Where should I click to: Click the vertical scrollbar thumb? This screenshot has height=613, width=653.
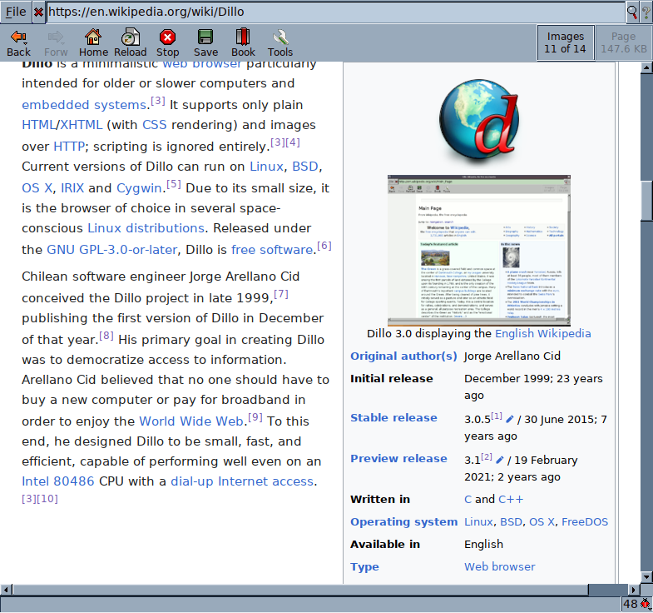[646, 201]
